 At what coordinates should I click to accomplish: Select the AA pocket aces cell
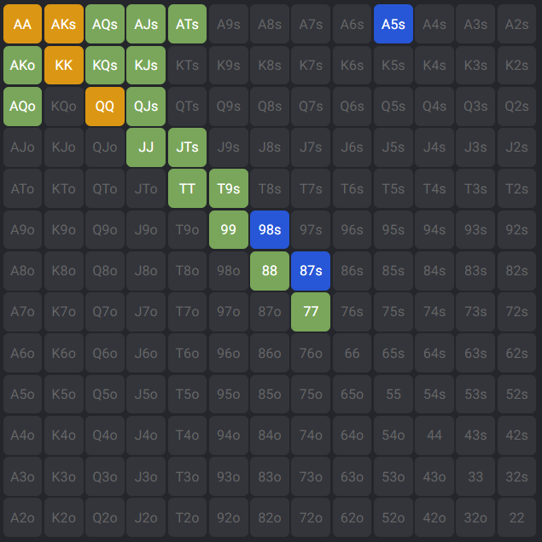pyautogui.click(x=22, y=24)
